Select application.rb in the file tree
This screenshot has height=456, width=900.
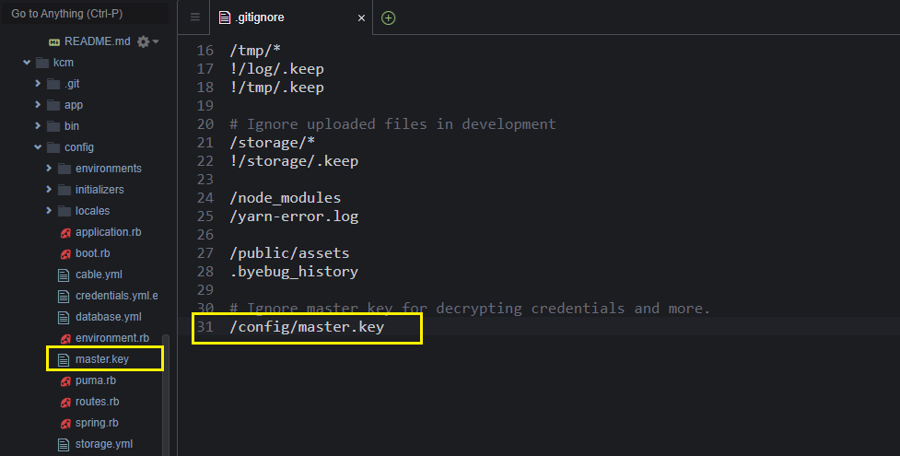pyautogui.click(x=108, y=232)
